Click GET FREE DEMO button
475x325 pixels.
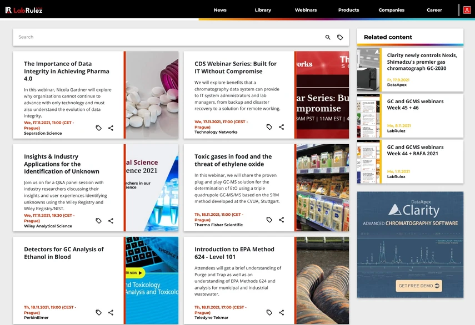(419, 286)
